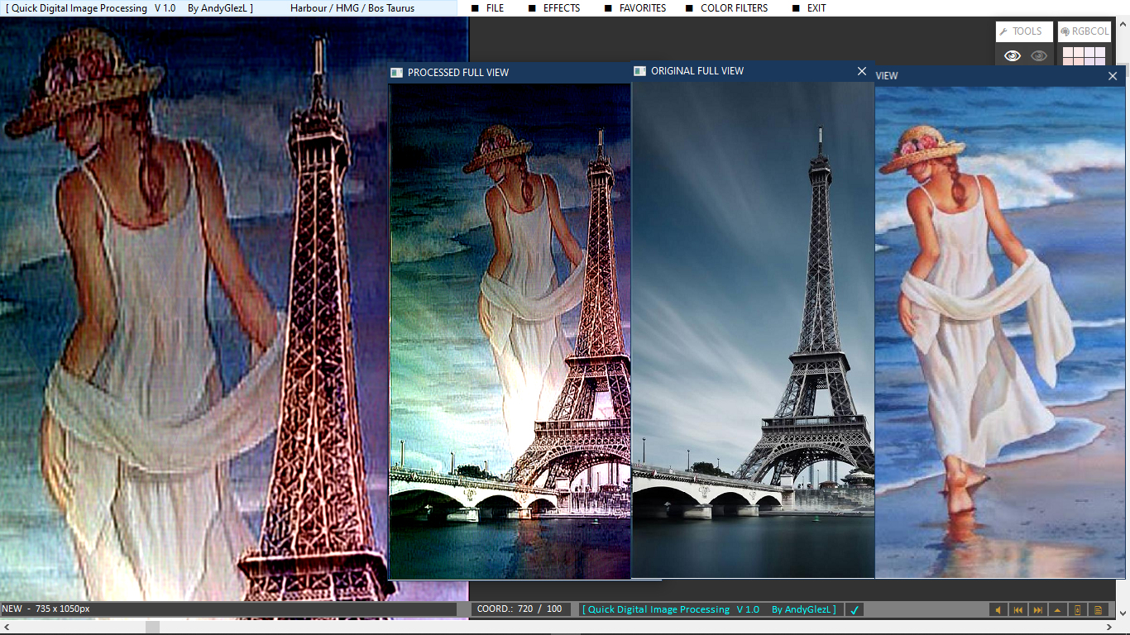Click the cyan checkmark icon
1130x635 pixels.
(855, 610)
